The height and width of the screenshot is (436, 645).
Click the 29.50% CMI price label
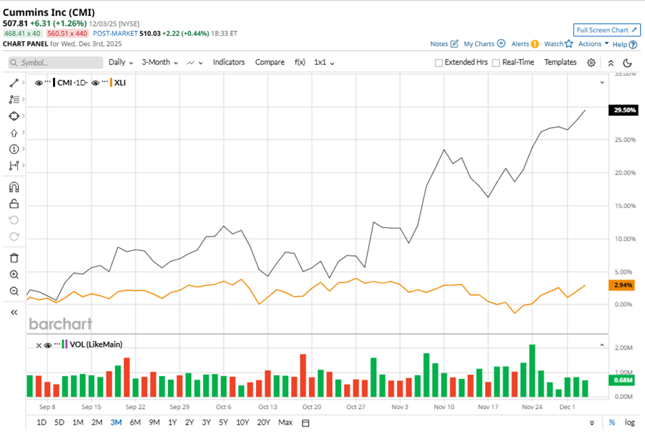[624, 110]
